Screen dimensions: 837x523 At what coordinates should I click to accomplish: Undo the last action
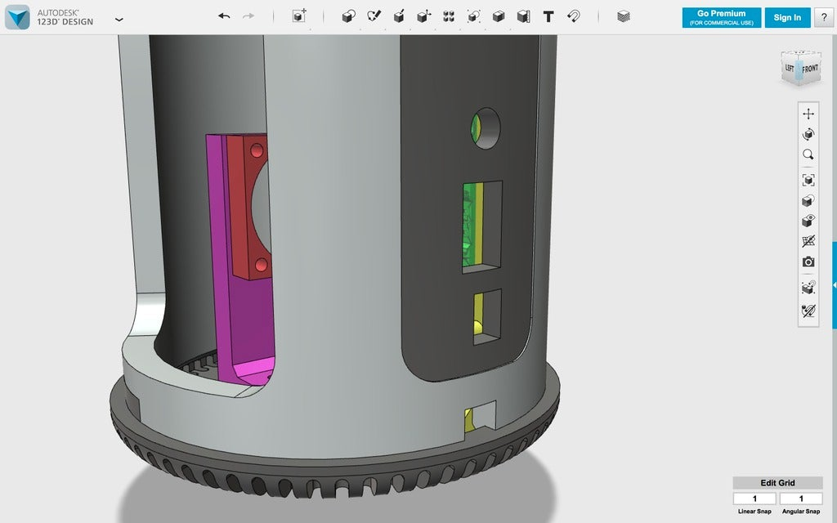pyautogui.click(x=224, y=16)
